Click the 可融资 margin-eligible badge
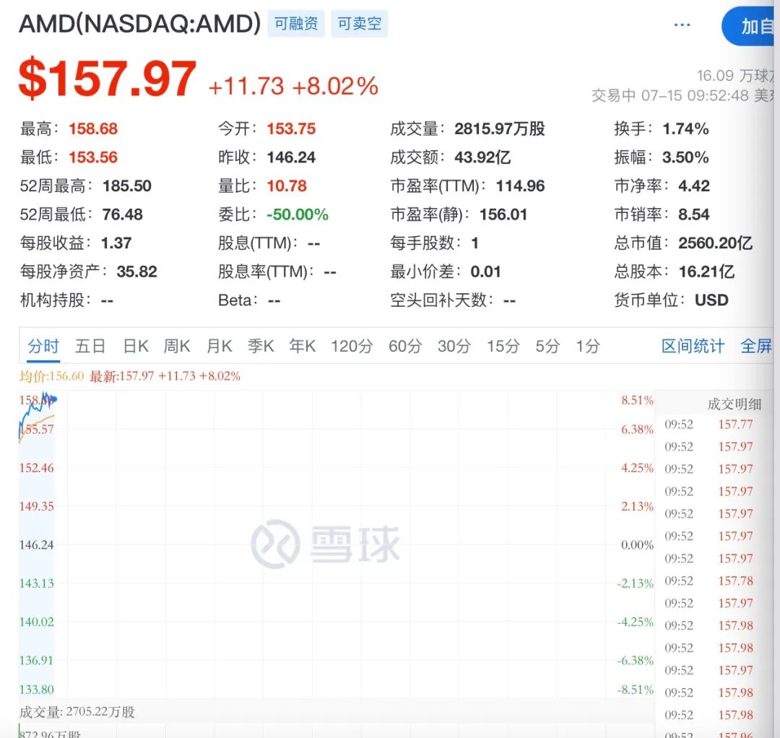The height and width of the screenshot is (738, 780). click(x=295, y=22)
